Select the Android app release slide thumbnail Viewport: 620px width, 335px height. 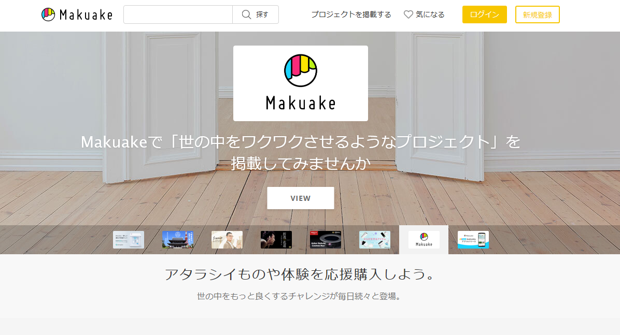473,240
